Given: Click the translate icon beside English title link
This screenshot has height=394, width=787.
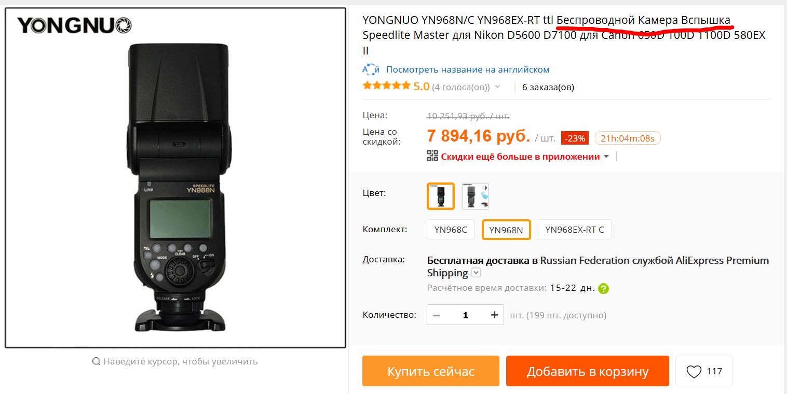Looking at the screenshot, I should pos(371,69).
